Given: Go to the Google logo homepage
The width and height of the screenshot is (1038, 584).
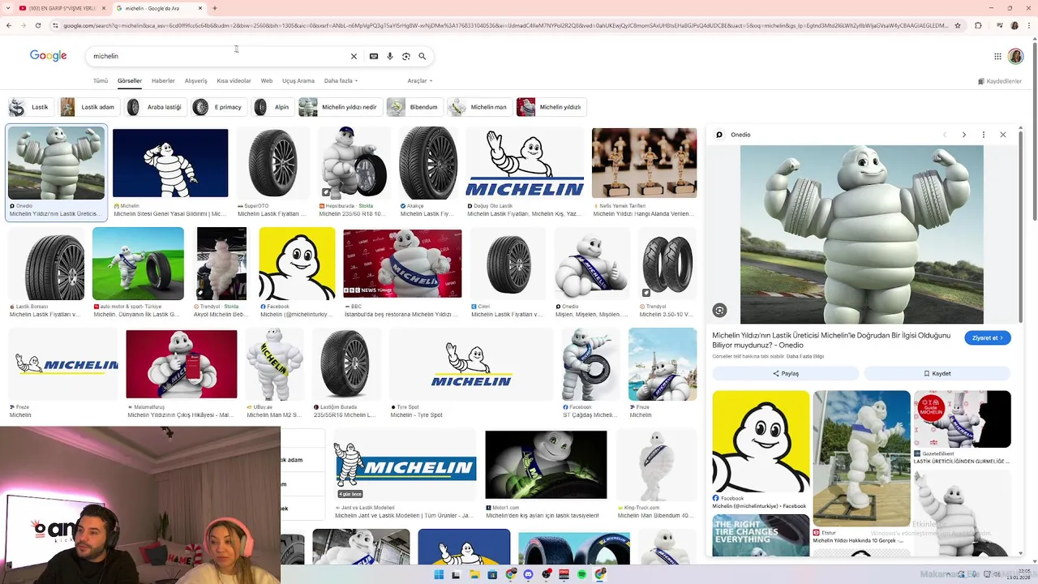Looking at the screenshot, I should pos(49,56).
